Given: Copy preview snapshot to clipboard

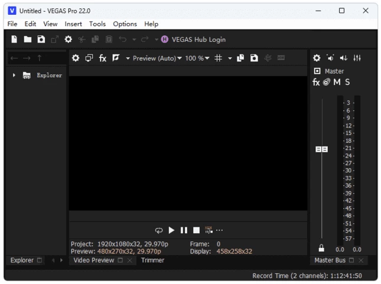Looking at the screenshot, I should coord(240,58).
